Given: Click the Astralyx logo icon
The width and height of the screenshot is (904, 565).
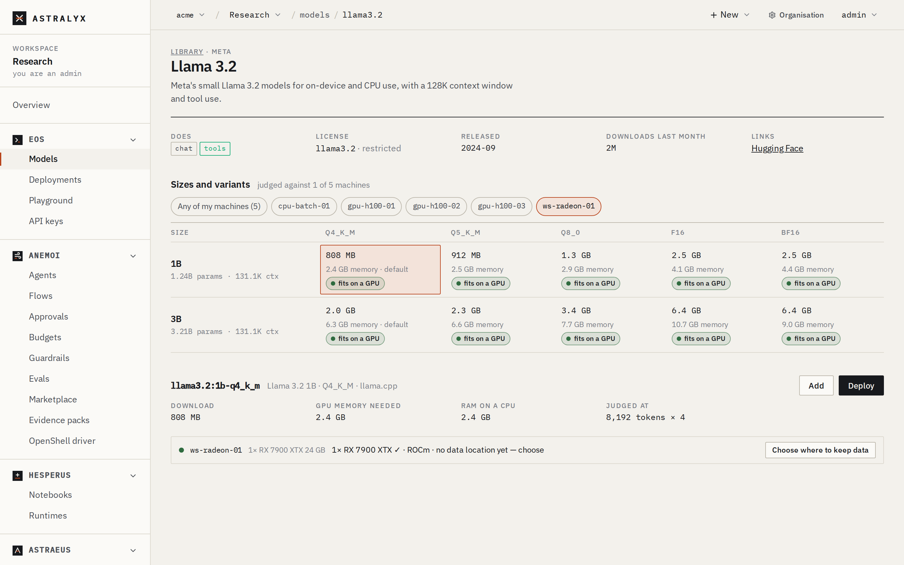Looking at the screenshot, I should pos(19,18).
